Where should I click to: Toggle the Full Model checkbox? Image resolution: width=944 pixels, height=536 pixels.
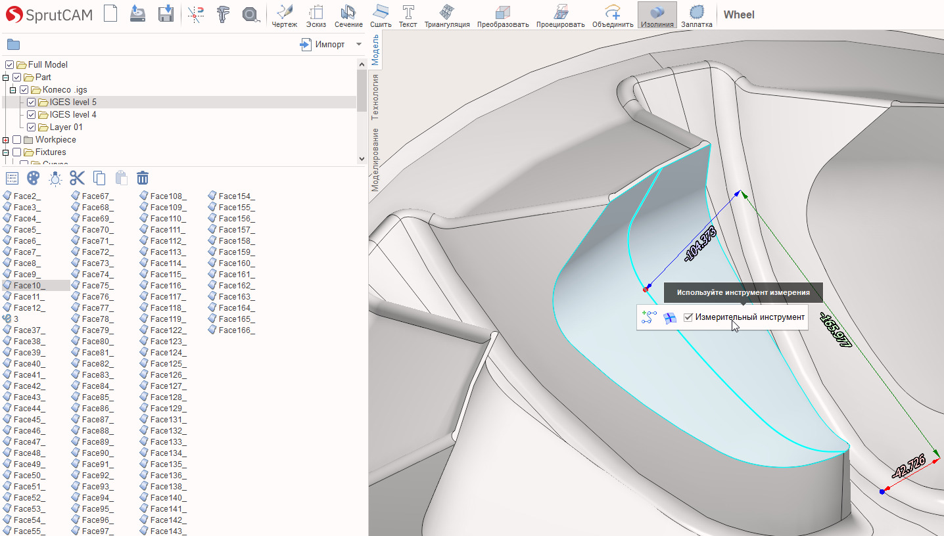point(10,65)
